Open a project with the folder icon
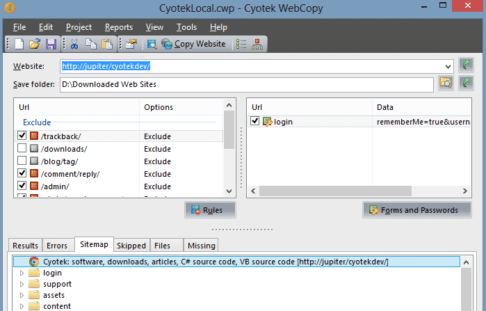 (x=35, y=44)
